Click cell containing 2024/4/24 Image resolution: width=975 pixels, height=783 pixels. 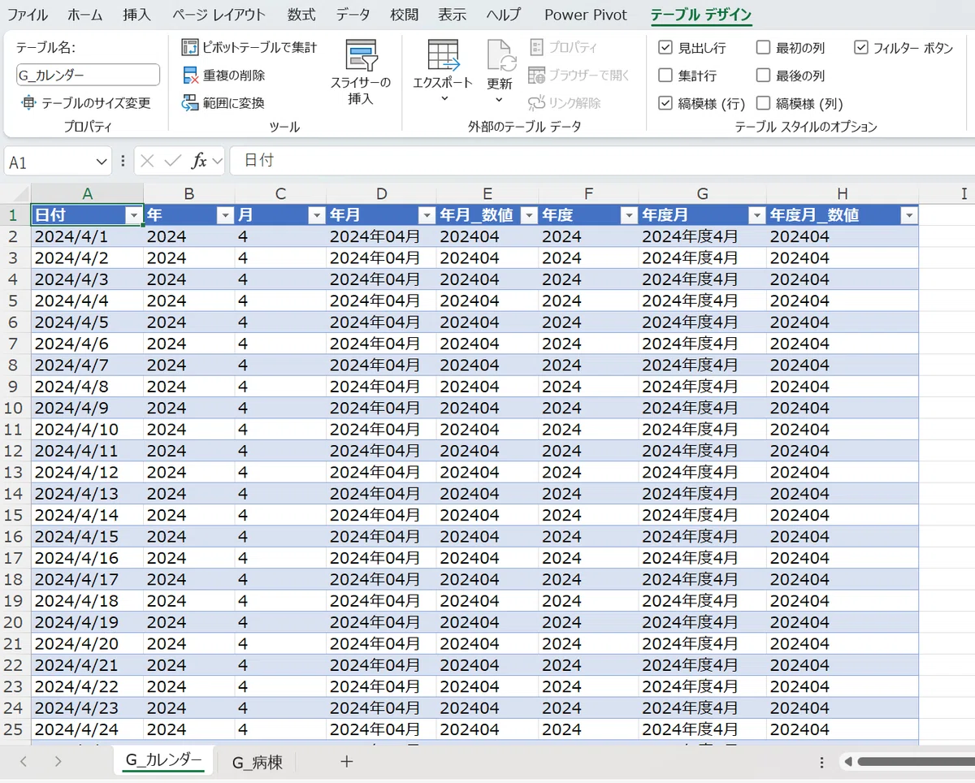coord(88,729)
